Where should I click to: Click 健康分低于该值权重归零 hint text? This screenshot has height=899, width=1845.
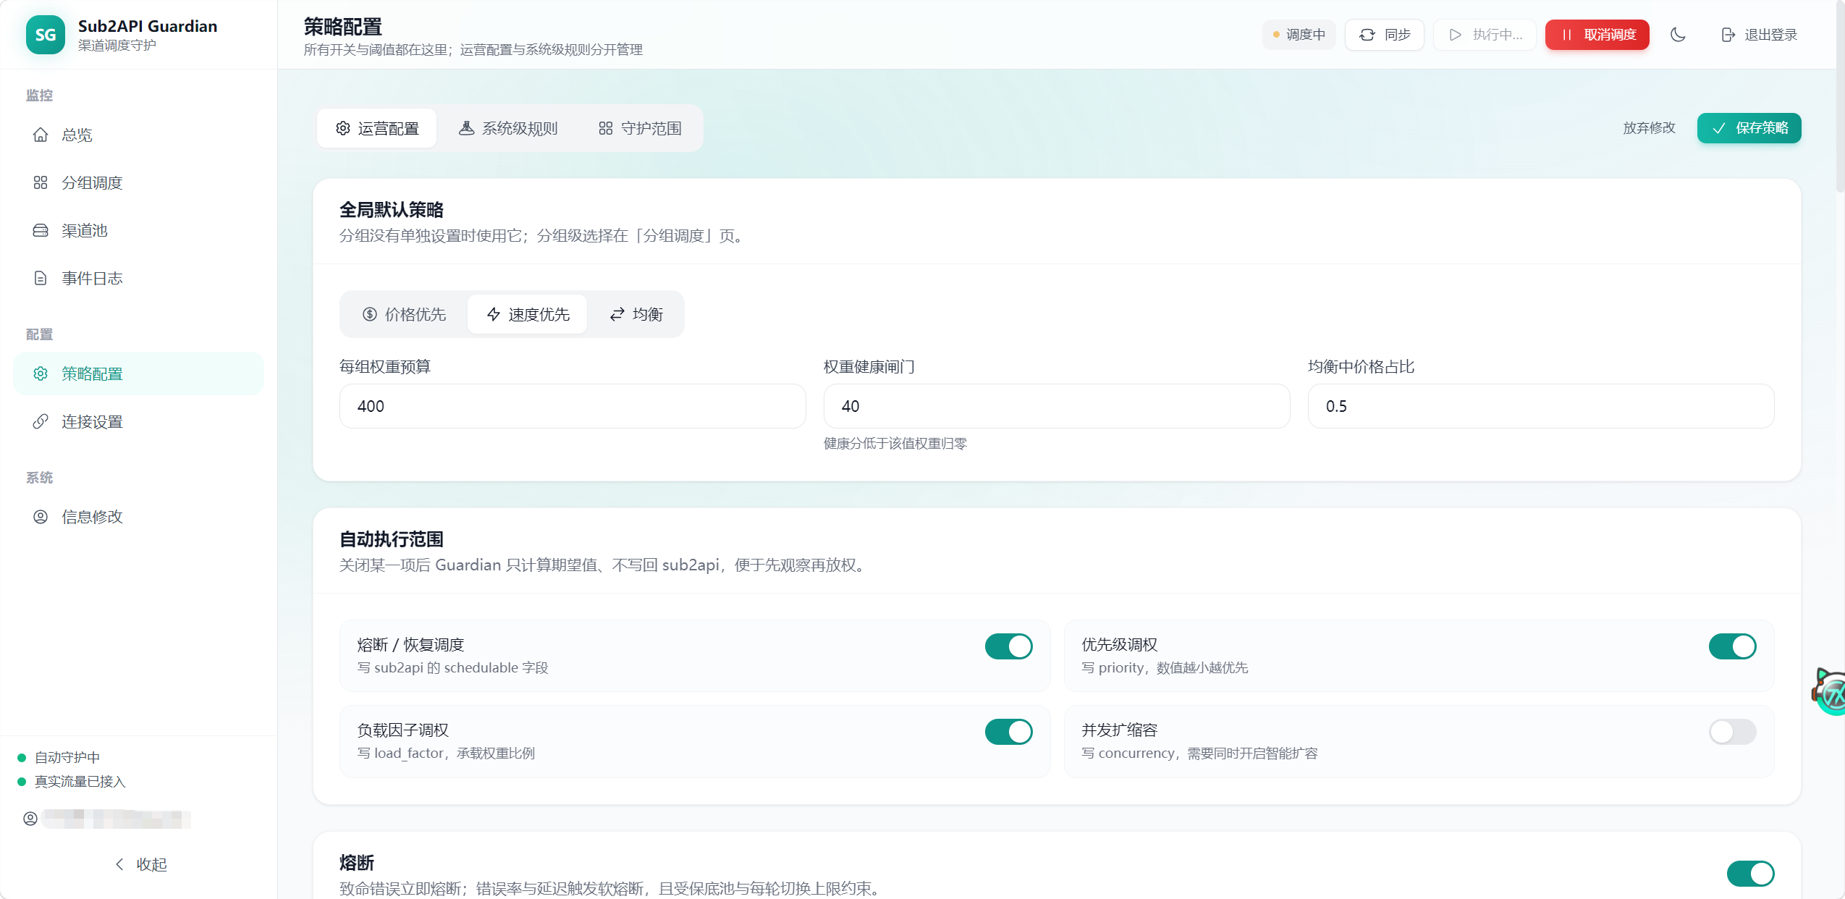[895, 444]
